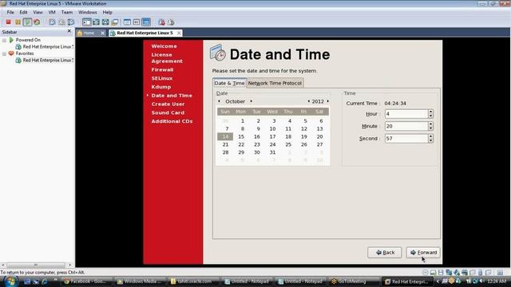This screenshot has height=287, width=511.
Task: Collapse the Favorites tree node
Action: coord(4,53)
